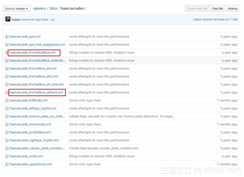Open haarcascade_frontalface_alt_tree.xml file
The height and width of the screenshot is (177, 244).
pos(37,84)
